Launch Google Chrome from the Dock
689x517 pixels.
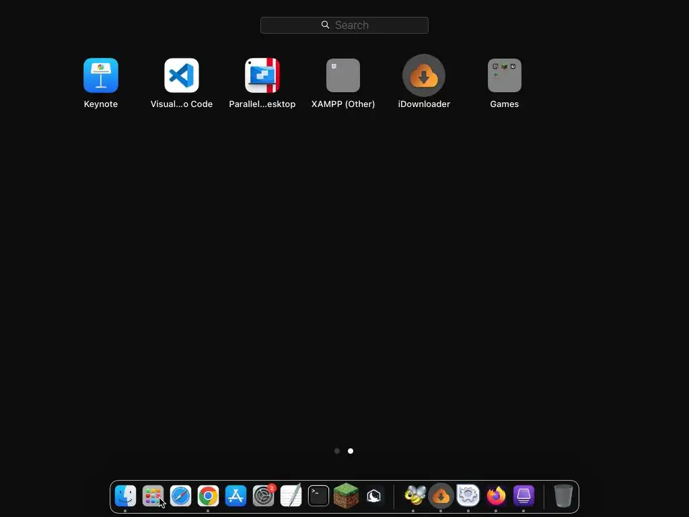(x=209, y=496)
